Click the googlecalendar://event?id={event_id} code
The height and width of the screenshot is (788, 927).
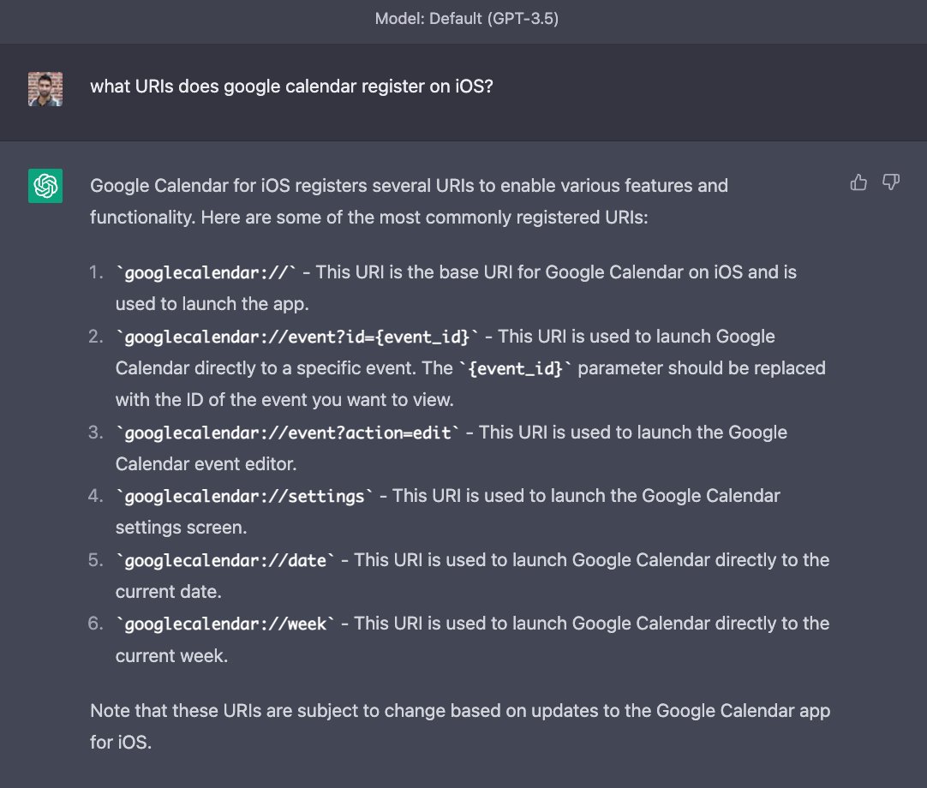point(296,337)
